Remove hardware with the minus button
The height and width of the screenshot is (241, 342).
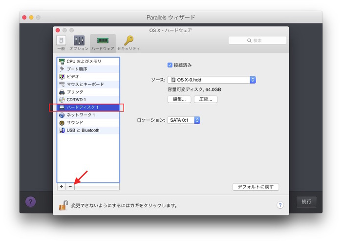[x=70, y=186]
